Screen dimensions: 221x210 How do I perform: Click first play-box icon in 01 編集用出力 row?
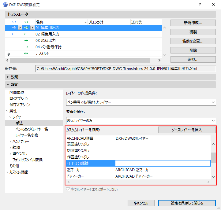click(20, 28)
